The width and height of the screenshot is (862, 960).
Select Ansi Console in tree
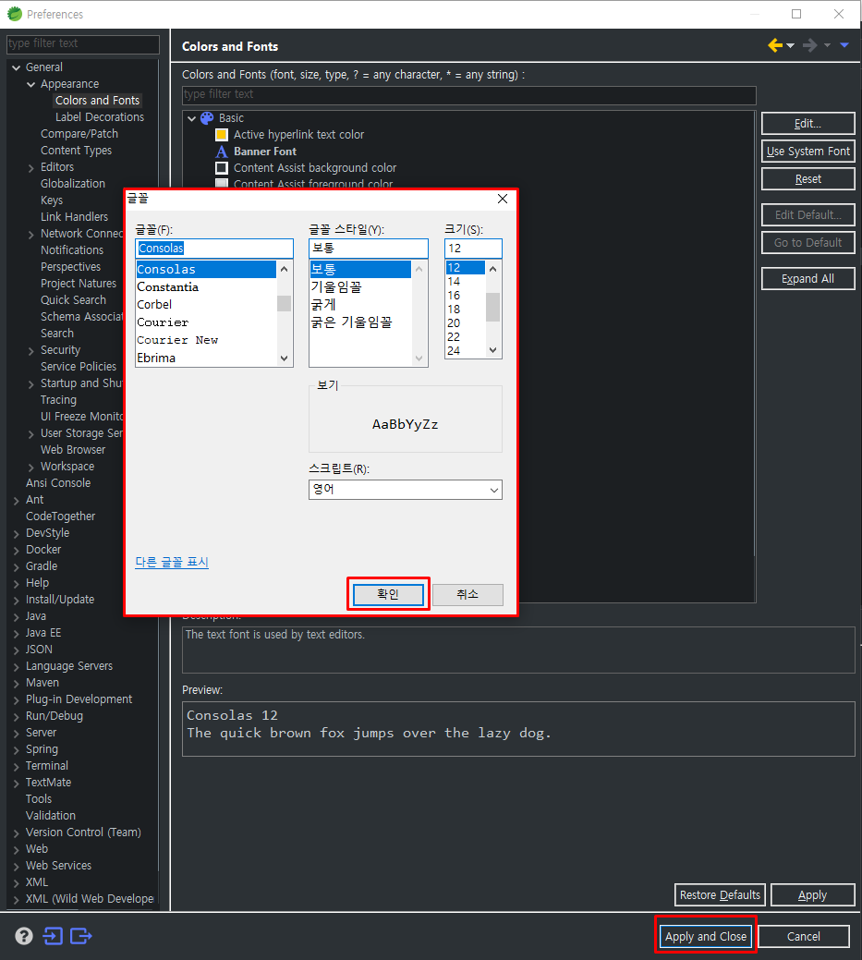58,483
